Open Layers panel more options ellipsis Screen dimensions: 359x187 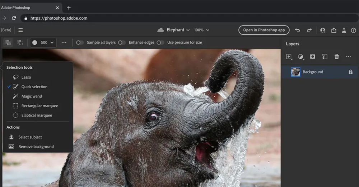[349, 56]
